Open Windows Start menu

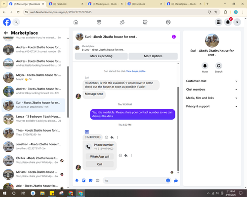tap(4, 193)
